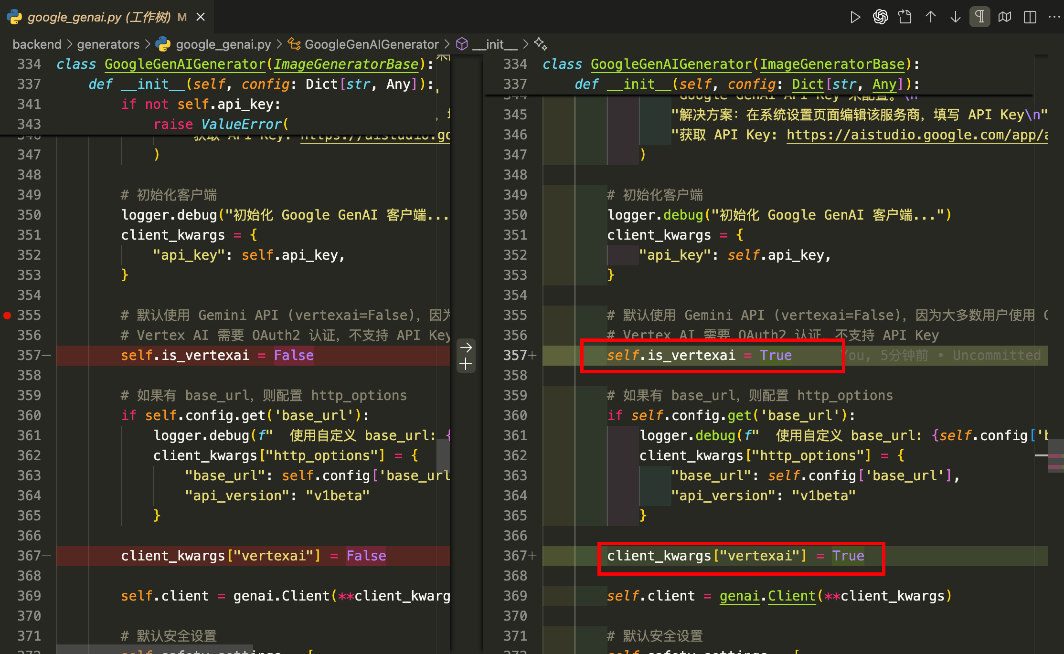The height and width of the screenshot is (654, 1064).
Task: Click False on left-pane line 367
Action: [x=366, y=556]
